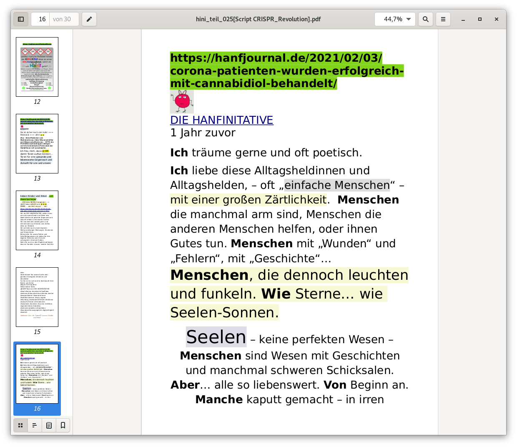Open page 15 thumbnail
The image size is (517, 447).
(x=37, y=297)
